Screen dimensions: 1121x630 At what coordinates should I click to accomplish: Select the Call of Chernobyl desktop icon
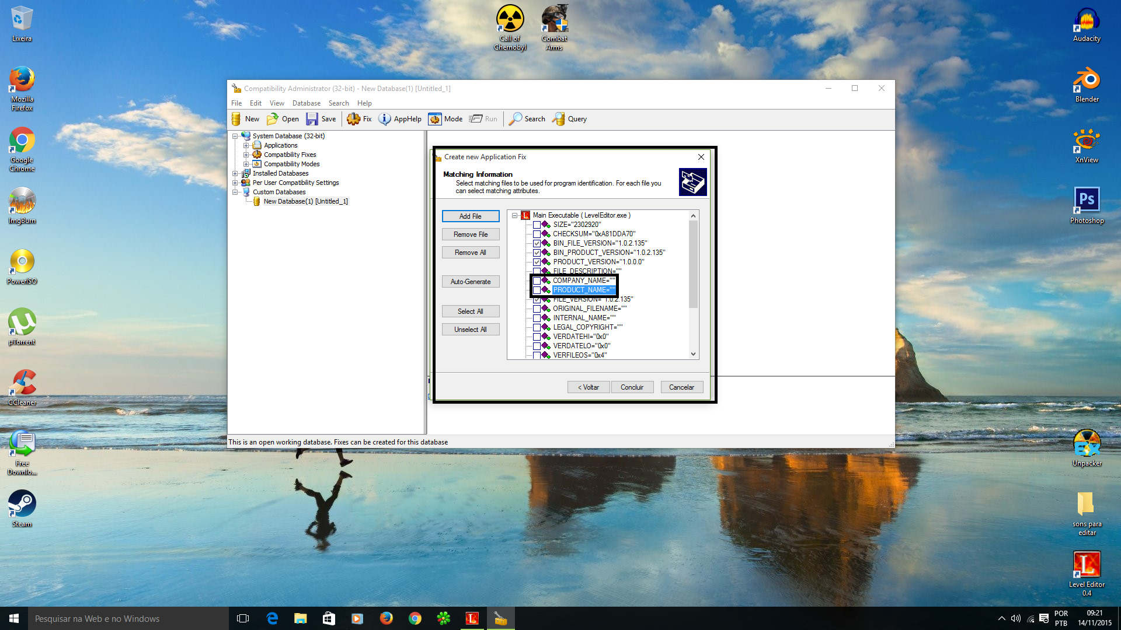510,28
